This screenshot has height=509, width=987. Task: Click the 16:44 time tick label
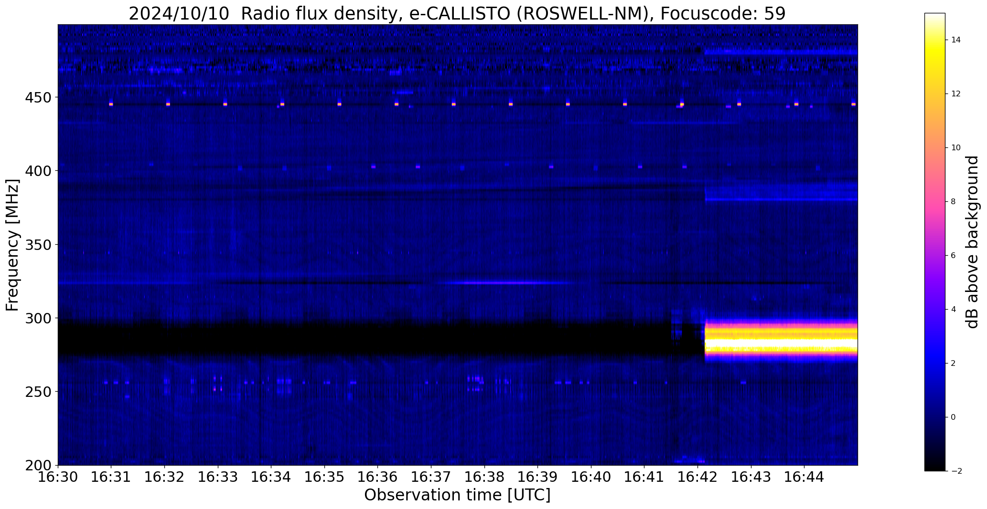[805, 477]
